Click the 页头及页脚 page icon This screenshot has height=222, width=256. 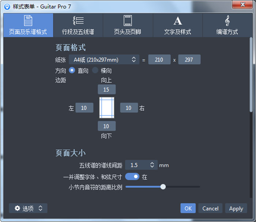pyautogui.click(x=127, y=20)
